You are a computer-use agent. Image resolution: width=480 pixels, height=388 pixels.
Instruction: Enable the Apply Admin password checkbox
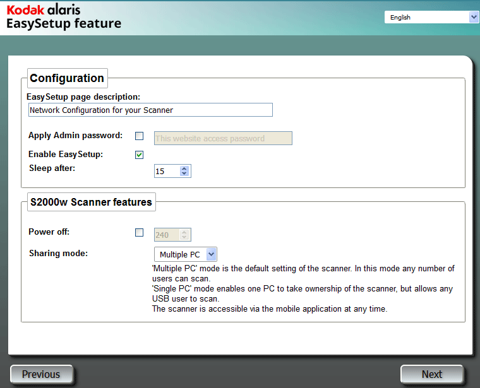[x=140, y=136]
